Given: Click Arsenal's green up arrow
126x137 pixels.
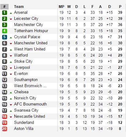Looking at the screenshot, I should [11, 13].
